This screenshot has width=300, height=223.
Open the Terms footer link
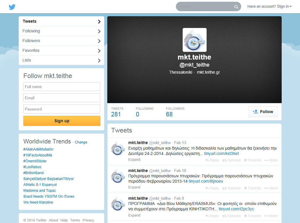tap(75, 220)
